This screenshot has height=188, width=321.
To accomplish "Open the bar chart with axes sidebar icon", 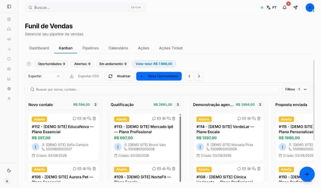I will [x=9, y=78].
